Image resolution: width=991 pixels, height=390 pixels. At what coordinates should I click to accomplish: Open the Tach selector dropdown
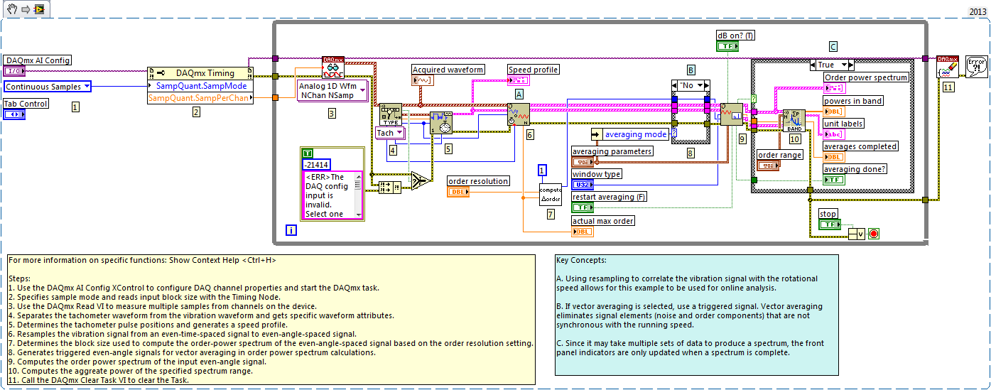[389, 133]
